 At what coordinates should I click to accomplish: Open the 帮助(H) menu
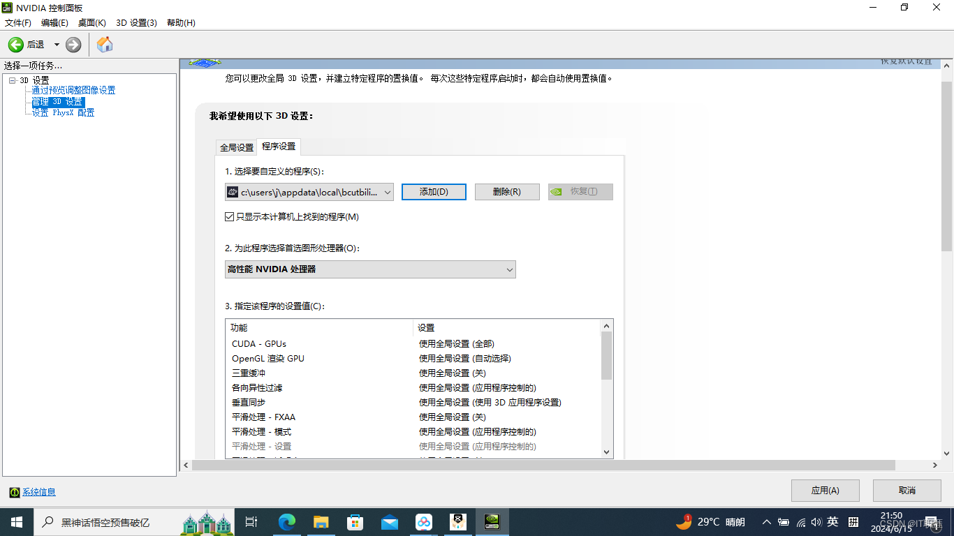181,23
